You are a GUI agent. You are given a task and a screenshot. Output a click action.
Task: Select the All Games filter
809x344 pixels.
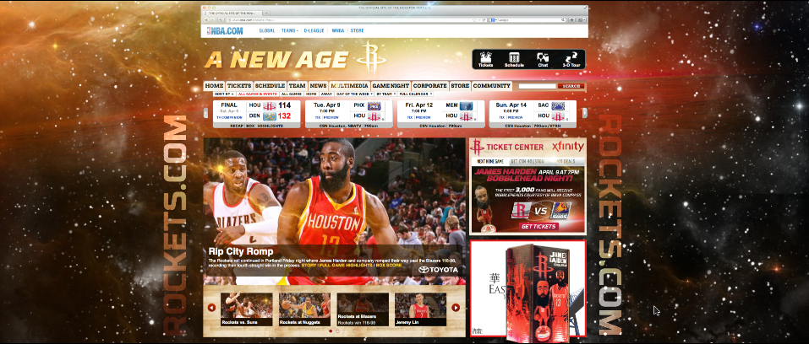[x=292, y=94]
